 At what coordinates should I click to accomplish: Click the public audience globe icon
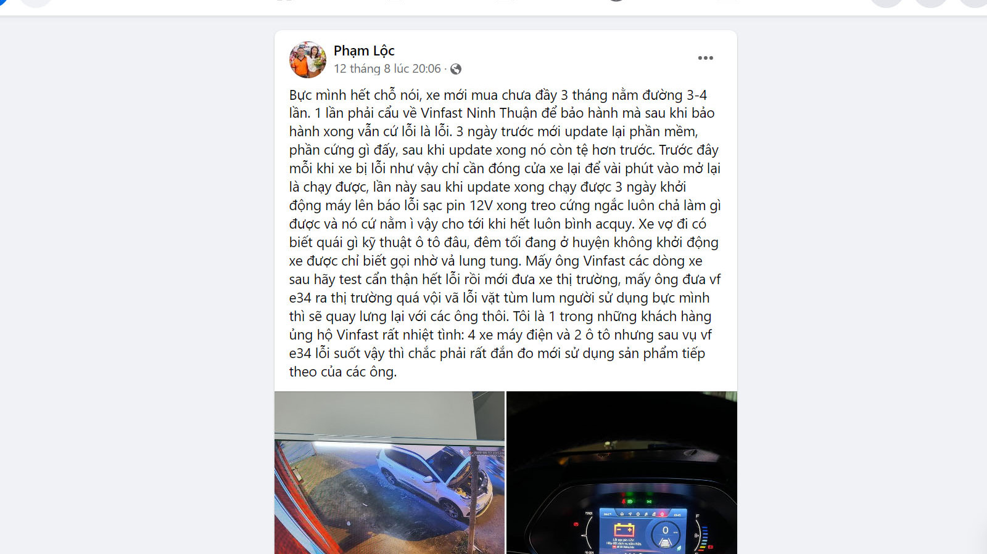click(x=456, y=69)
